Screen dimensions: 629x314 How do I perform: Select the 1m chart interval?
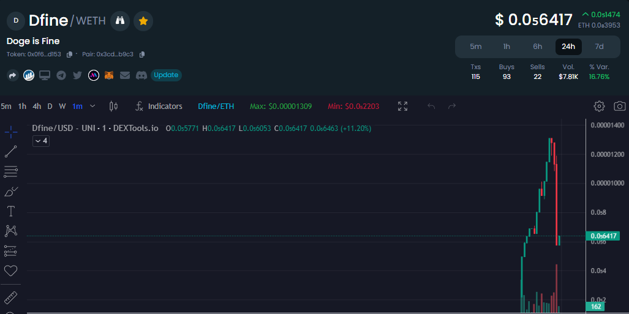point(77,107)
